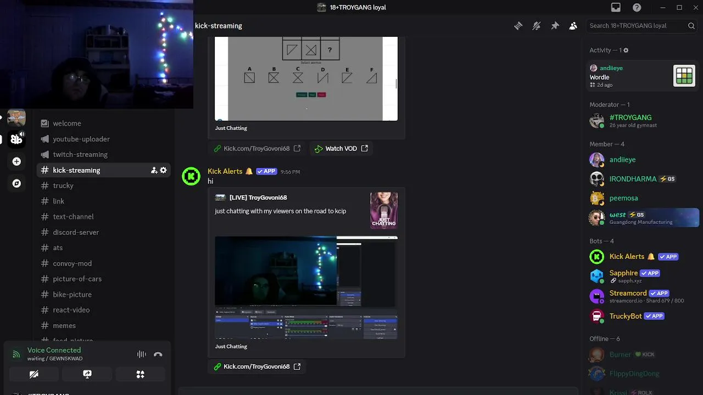Open Discover servers compass icon
This screenshot has width=703, height=395.
[x=16, y=183]
